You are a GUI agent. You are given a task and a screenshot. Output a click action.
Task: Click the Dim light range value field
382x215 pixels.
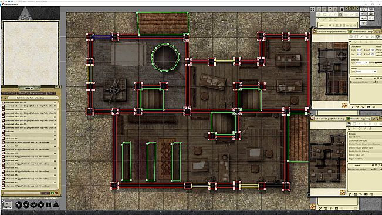pos(359,55)
